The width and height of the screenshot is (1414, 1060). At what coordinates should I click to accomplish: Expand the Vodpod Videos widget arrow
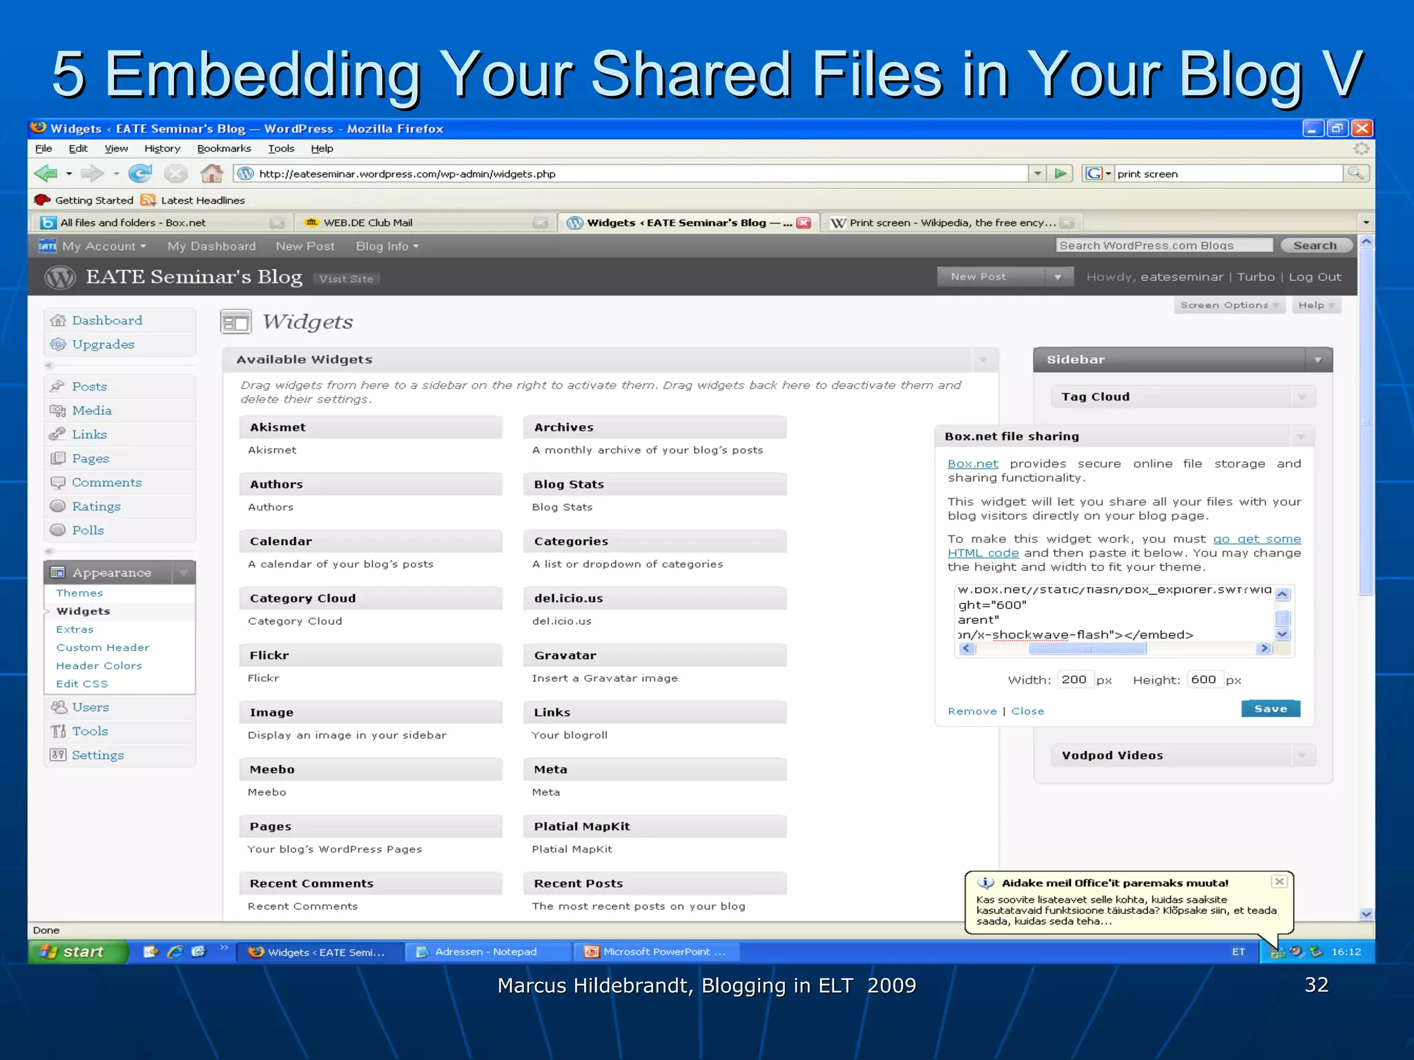pos(1302,756)
